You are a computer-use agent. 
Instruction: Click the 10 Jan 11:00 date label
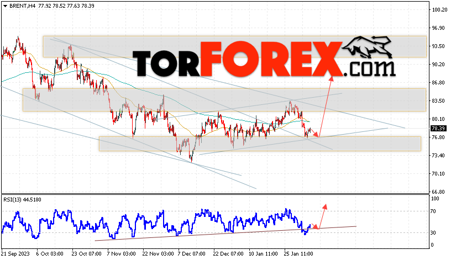click(263, 254)
